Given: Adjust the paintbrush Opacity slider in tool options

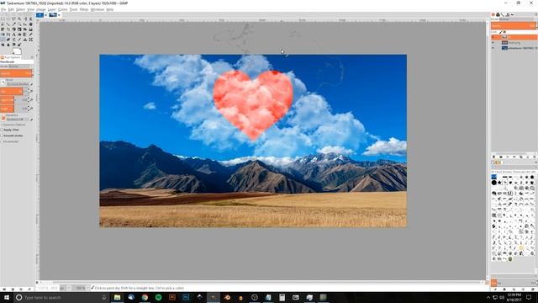Looking at the screenshot, I should coord(16,73).
